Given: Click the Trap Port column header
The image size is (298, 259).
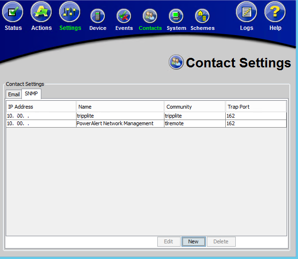Looking at the screenshot, I should click(x=256, y=107).
